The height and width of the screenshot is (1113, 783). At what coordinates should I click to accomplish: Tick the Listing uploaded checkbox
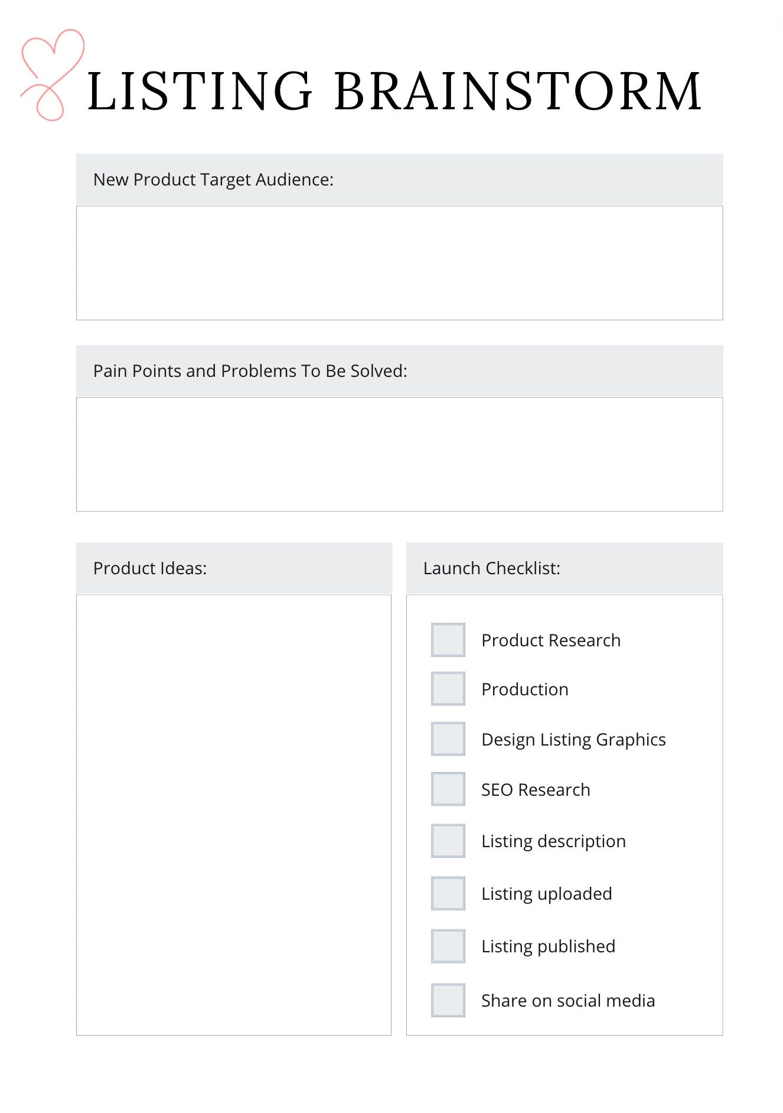pyautogui.click(x=448, y=893)
